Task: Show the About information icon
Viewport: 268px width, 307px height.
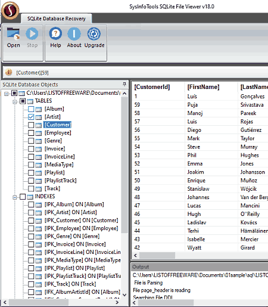Action: [x=74, y=33]
